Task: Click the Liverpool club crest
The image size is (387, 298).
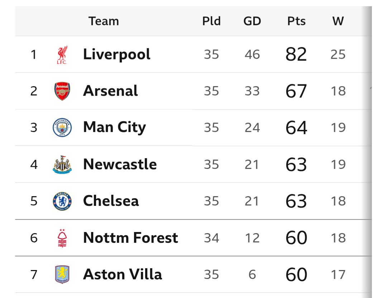Action: [x=62, y=55]
